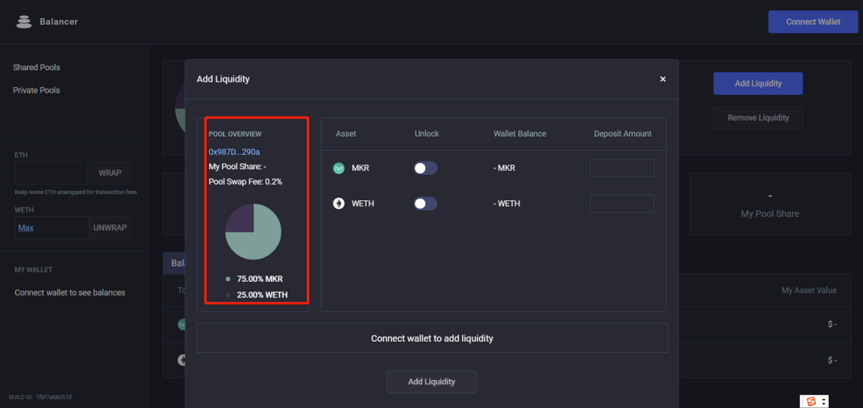Open Shared Pools in sidebar
Viewport: 863px width, 408px height.
[36, 67]
